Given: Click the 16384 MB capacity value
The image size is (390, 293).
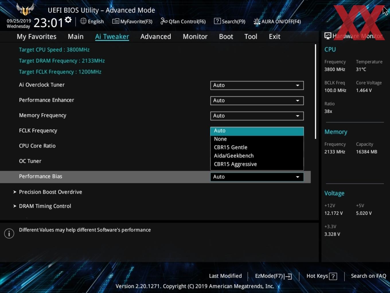Looking at the screenshot, I should click(x=366, y=152).
